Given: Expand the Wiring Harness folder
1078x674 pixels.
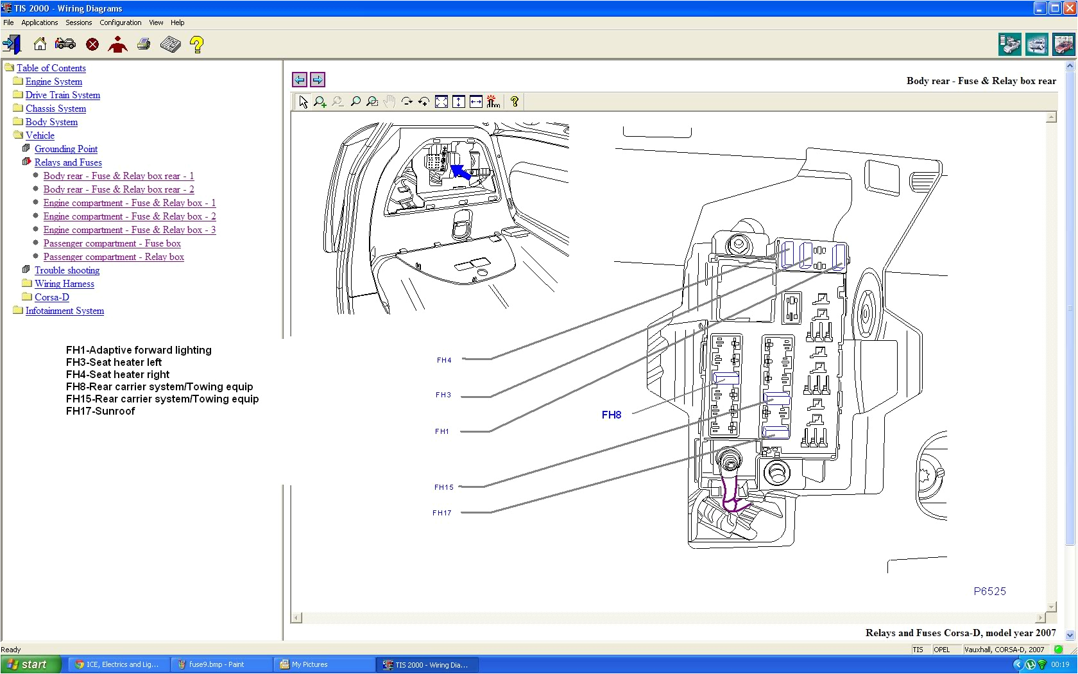Looking at the screenshot, I should [x=64, y=284].
